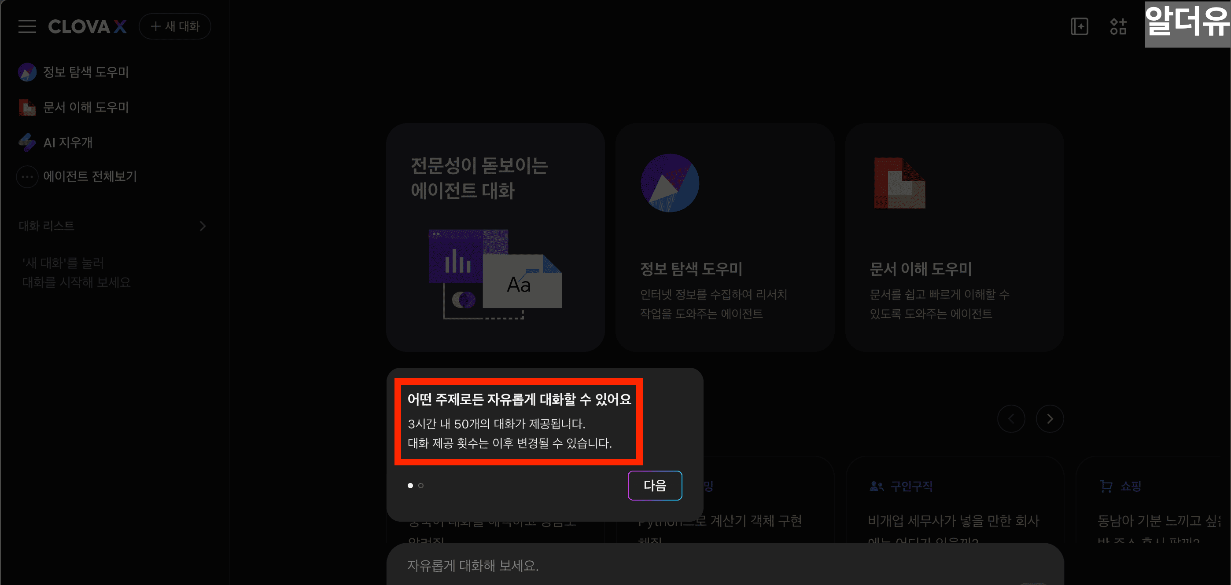Select the 정보 탐색 도우미 sidebar icon
Viewport: 1231px width, 585px height.
pos(27,72)
